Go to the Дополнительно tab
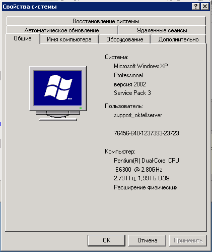 click(x=178, y=39)
